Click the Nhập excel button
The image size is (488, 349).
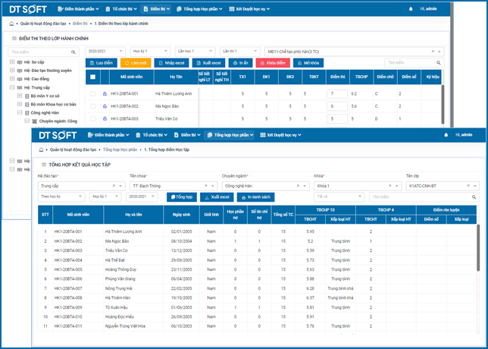click(171, 63)
